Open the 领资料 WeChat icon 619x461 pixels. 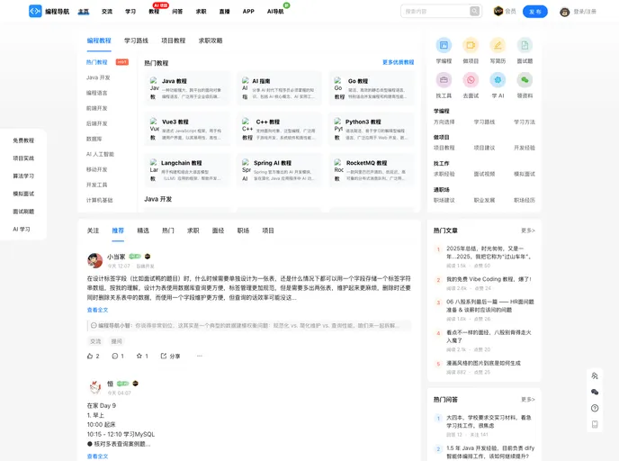(x=525, y=80)
